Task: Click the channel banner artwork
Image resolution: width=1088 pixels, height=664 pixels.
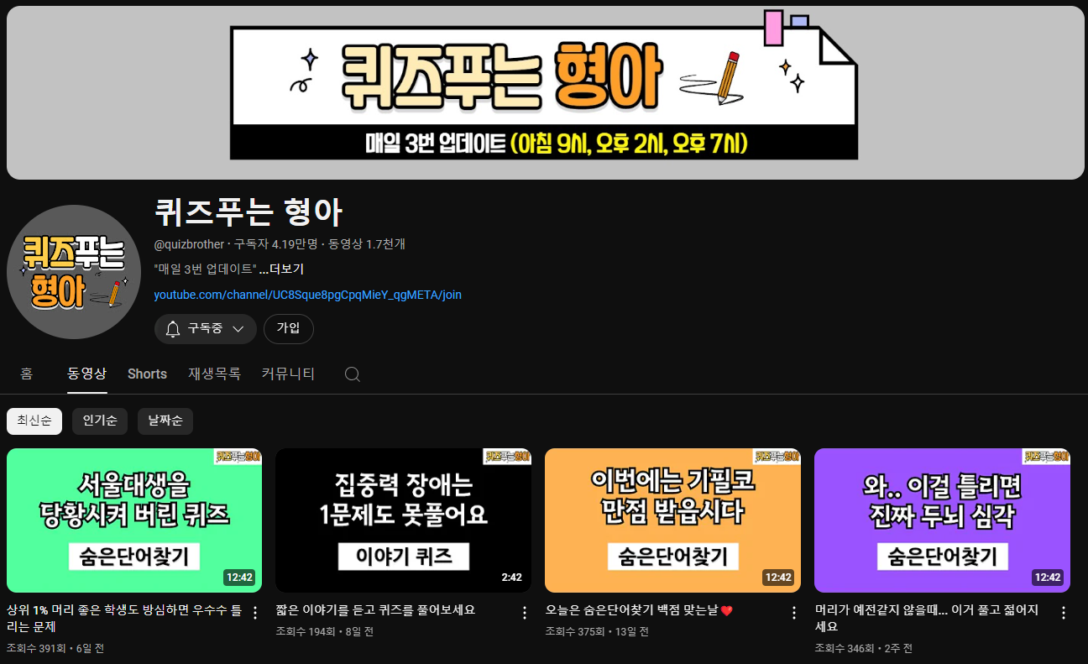Action: (544, 88)
